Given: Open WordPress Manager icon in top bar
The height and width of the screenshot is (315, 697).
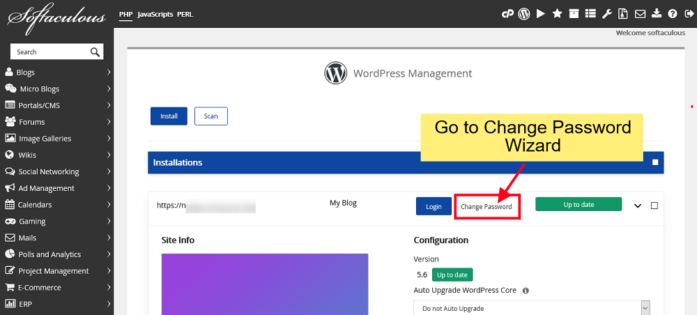Looking at the screenshot, I should click(524, 14).
